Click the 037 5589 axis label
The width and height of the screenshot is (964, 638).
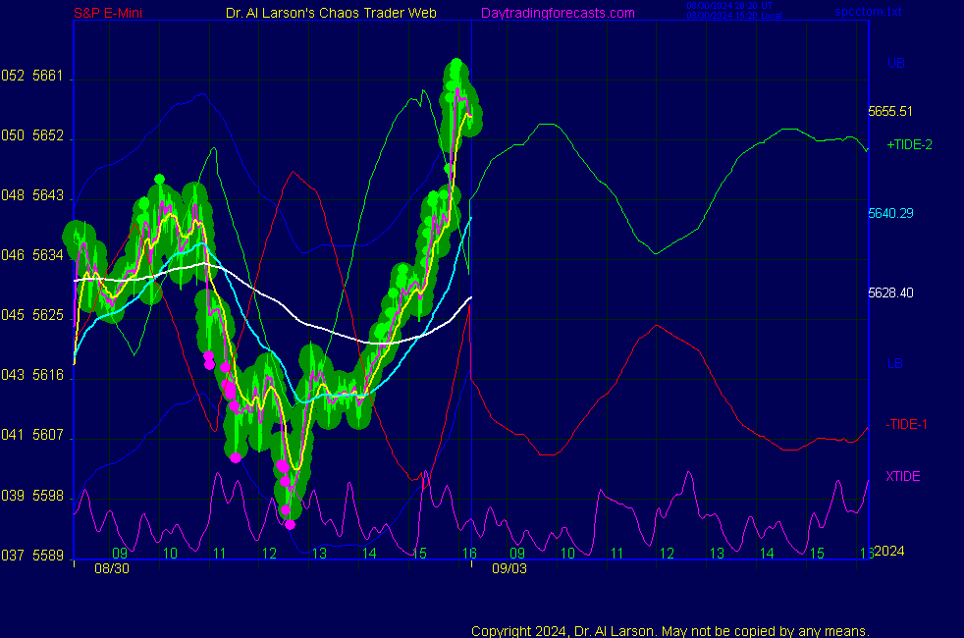point(32,555)
